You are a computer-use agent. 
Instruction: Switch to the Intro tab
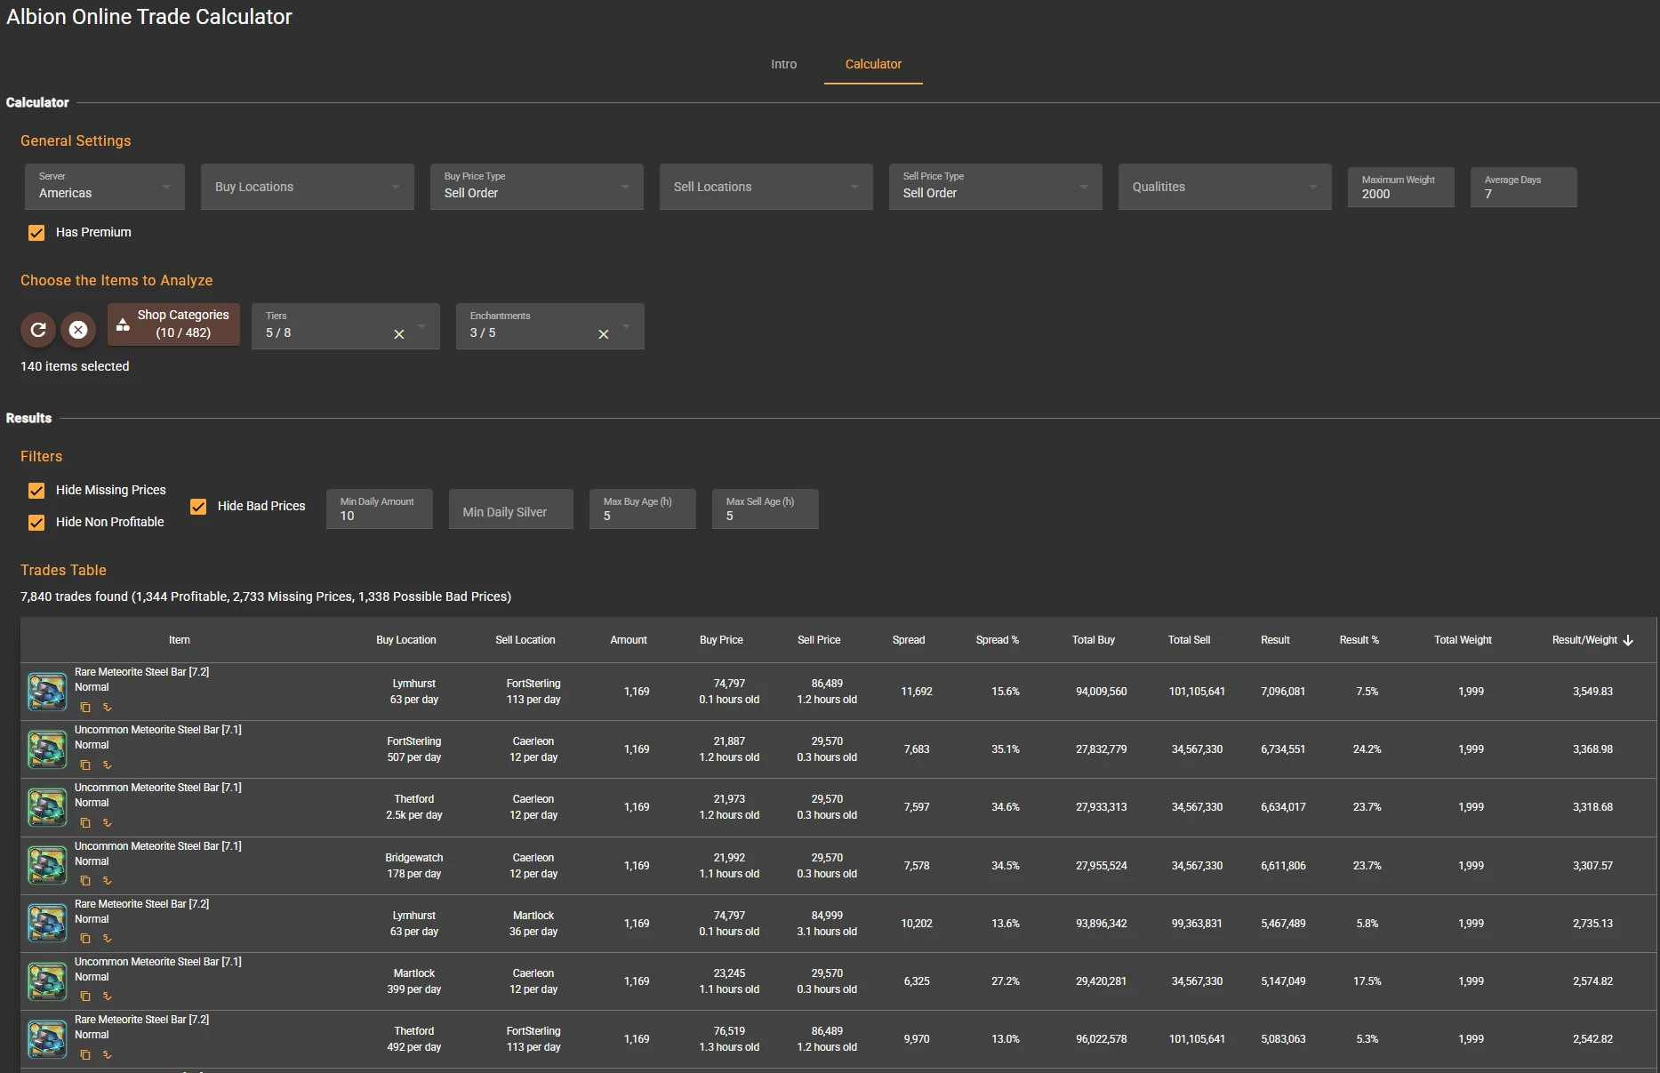tap(783, 64)
